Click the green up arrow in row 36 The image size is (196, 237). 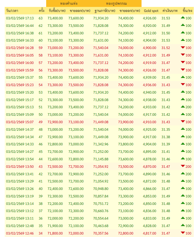point(183,218)
